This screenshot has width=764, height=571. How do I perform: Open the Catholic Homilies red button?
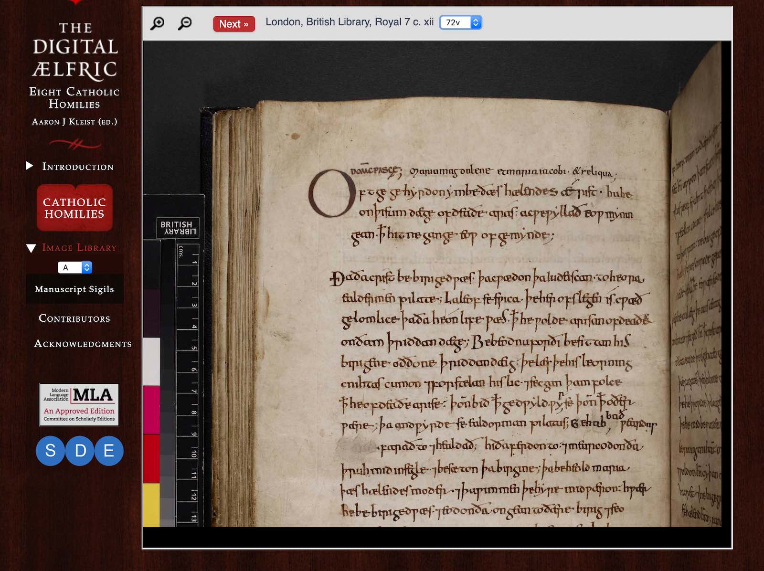click(x=75, y=208)
